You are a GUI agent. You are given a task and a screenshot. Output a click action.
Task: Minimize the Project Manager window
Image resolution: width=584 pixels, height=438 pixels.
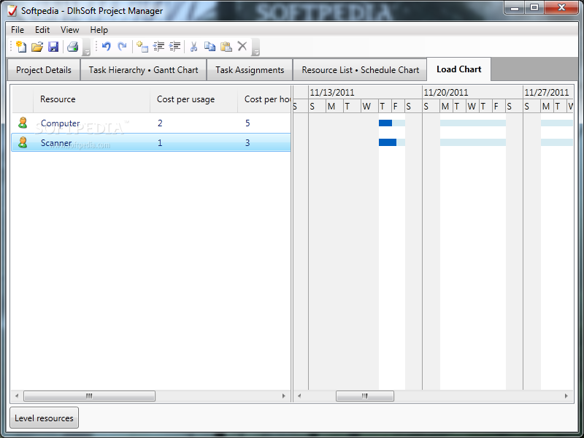(515, 7)
